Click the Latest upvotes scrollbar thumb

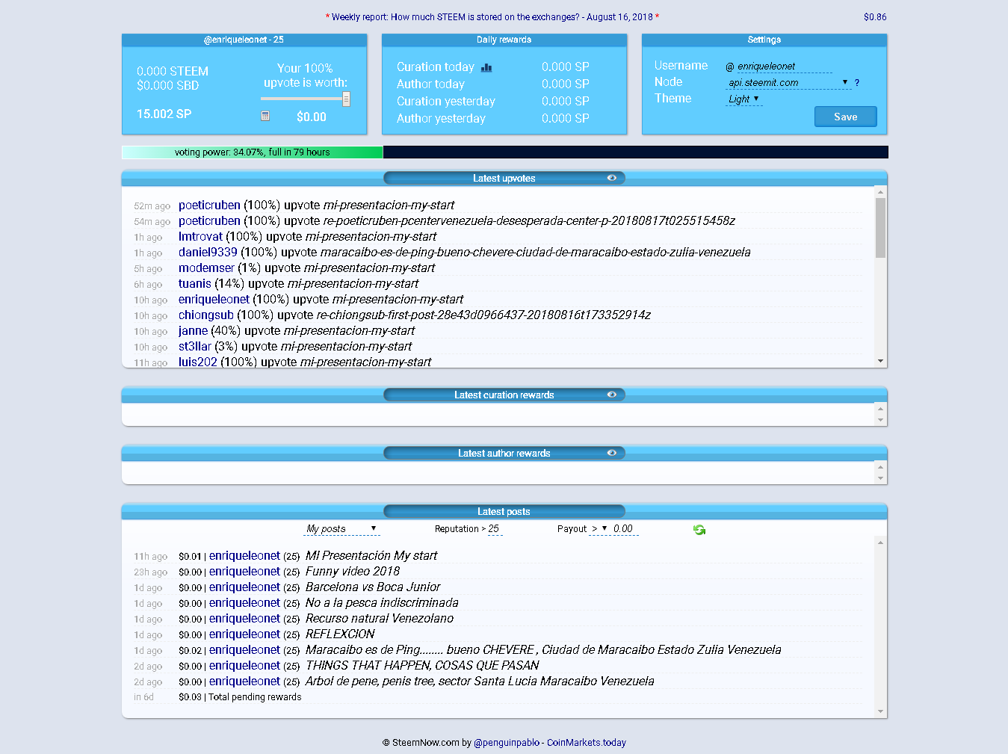pyautogui.click(x=880, y=228)
